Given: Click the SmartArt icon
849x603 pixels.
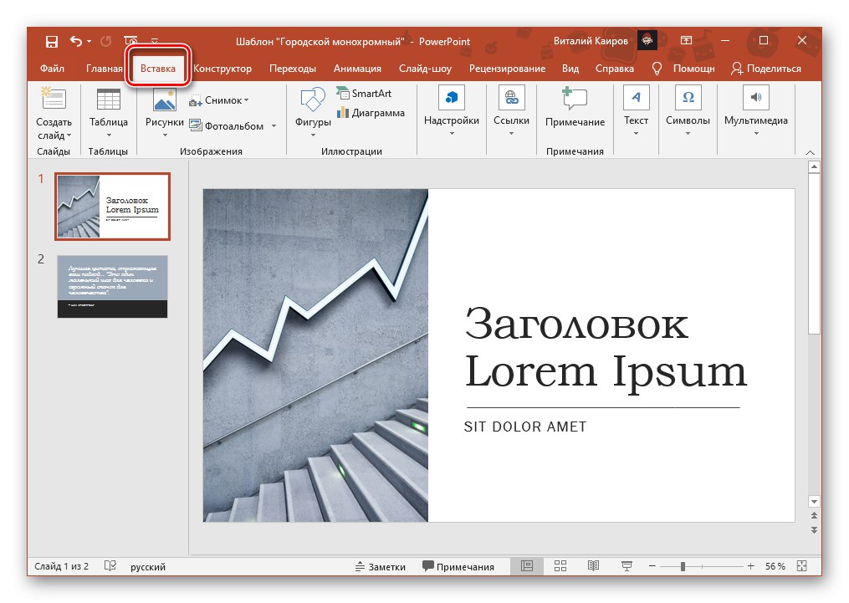Looking at the screenshot, I should coord(342,94).
